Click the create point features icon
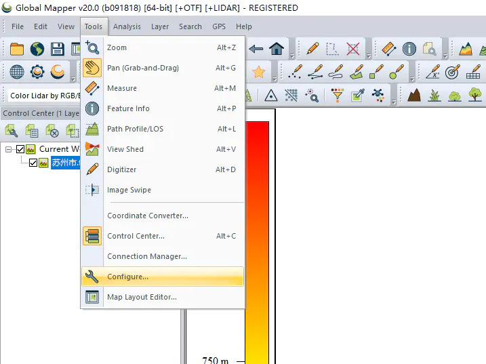 click(x=295, y=72)
